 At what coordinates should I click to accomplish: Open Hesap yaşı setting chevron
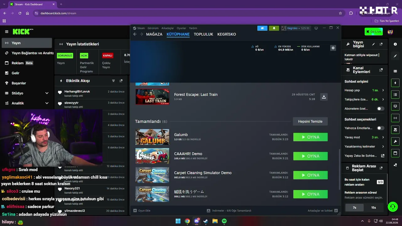(383, 90)
